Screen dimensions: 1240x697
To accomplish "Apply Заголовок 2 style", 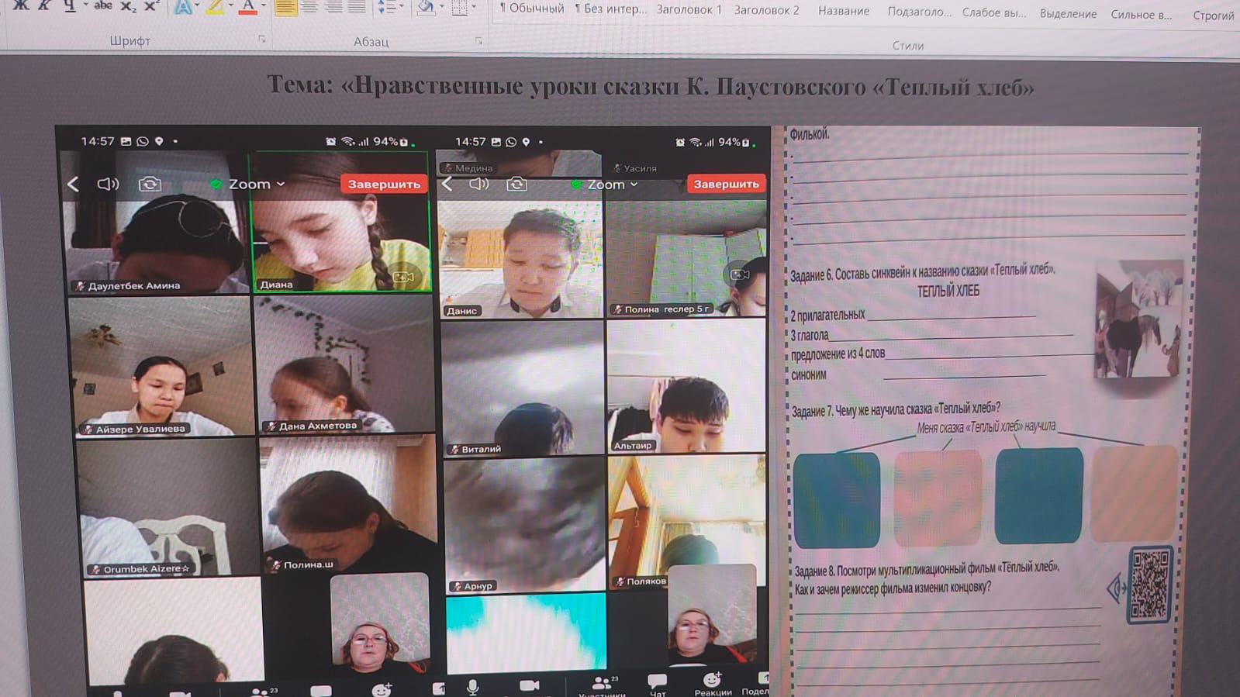I will (x=766, y=11).
